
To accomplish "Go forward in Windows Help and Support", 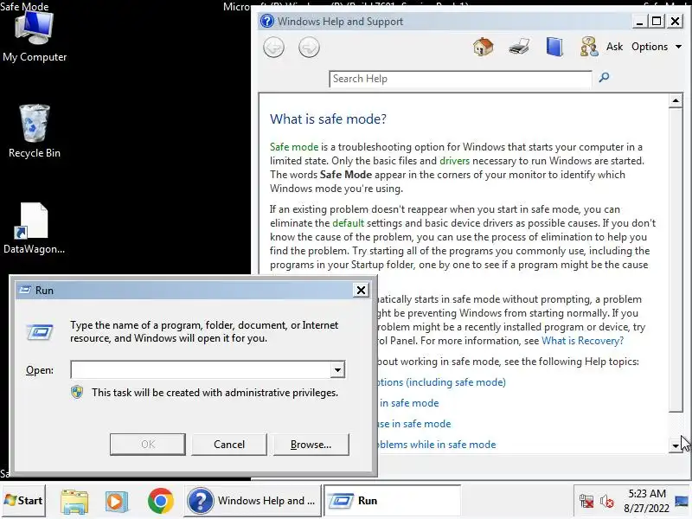I will point(309,48).
